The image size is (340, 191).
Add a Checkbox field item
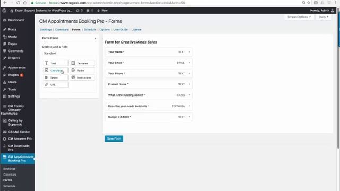[55, 71]
